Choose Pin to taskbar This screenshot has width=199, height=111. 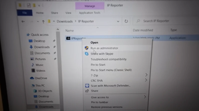tap(99, 102)
